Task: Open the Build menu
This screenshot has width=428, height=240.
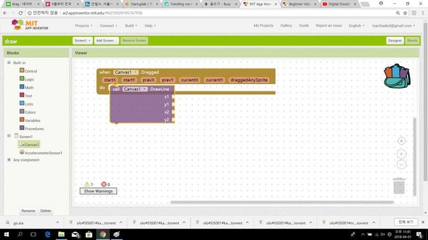Action: tap(131, 25)
